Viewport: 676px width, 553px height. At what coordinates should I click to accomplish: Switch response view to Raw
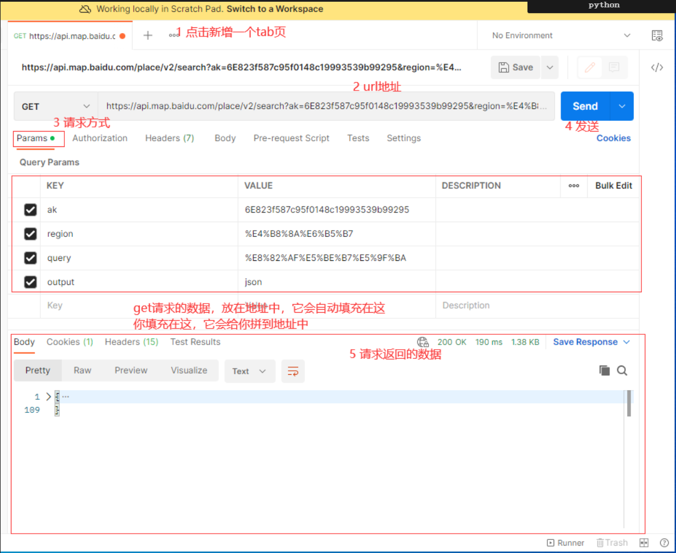pos(82,371)
